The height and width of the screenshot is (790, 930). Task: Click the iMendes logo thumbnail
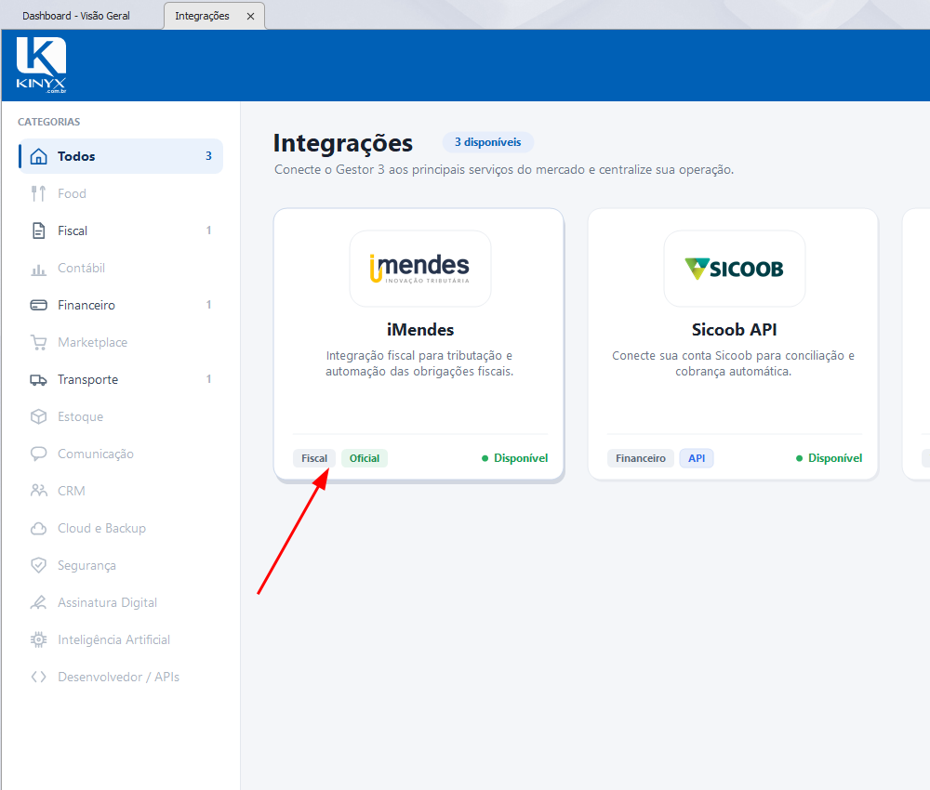point(420,269)
